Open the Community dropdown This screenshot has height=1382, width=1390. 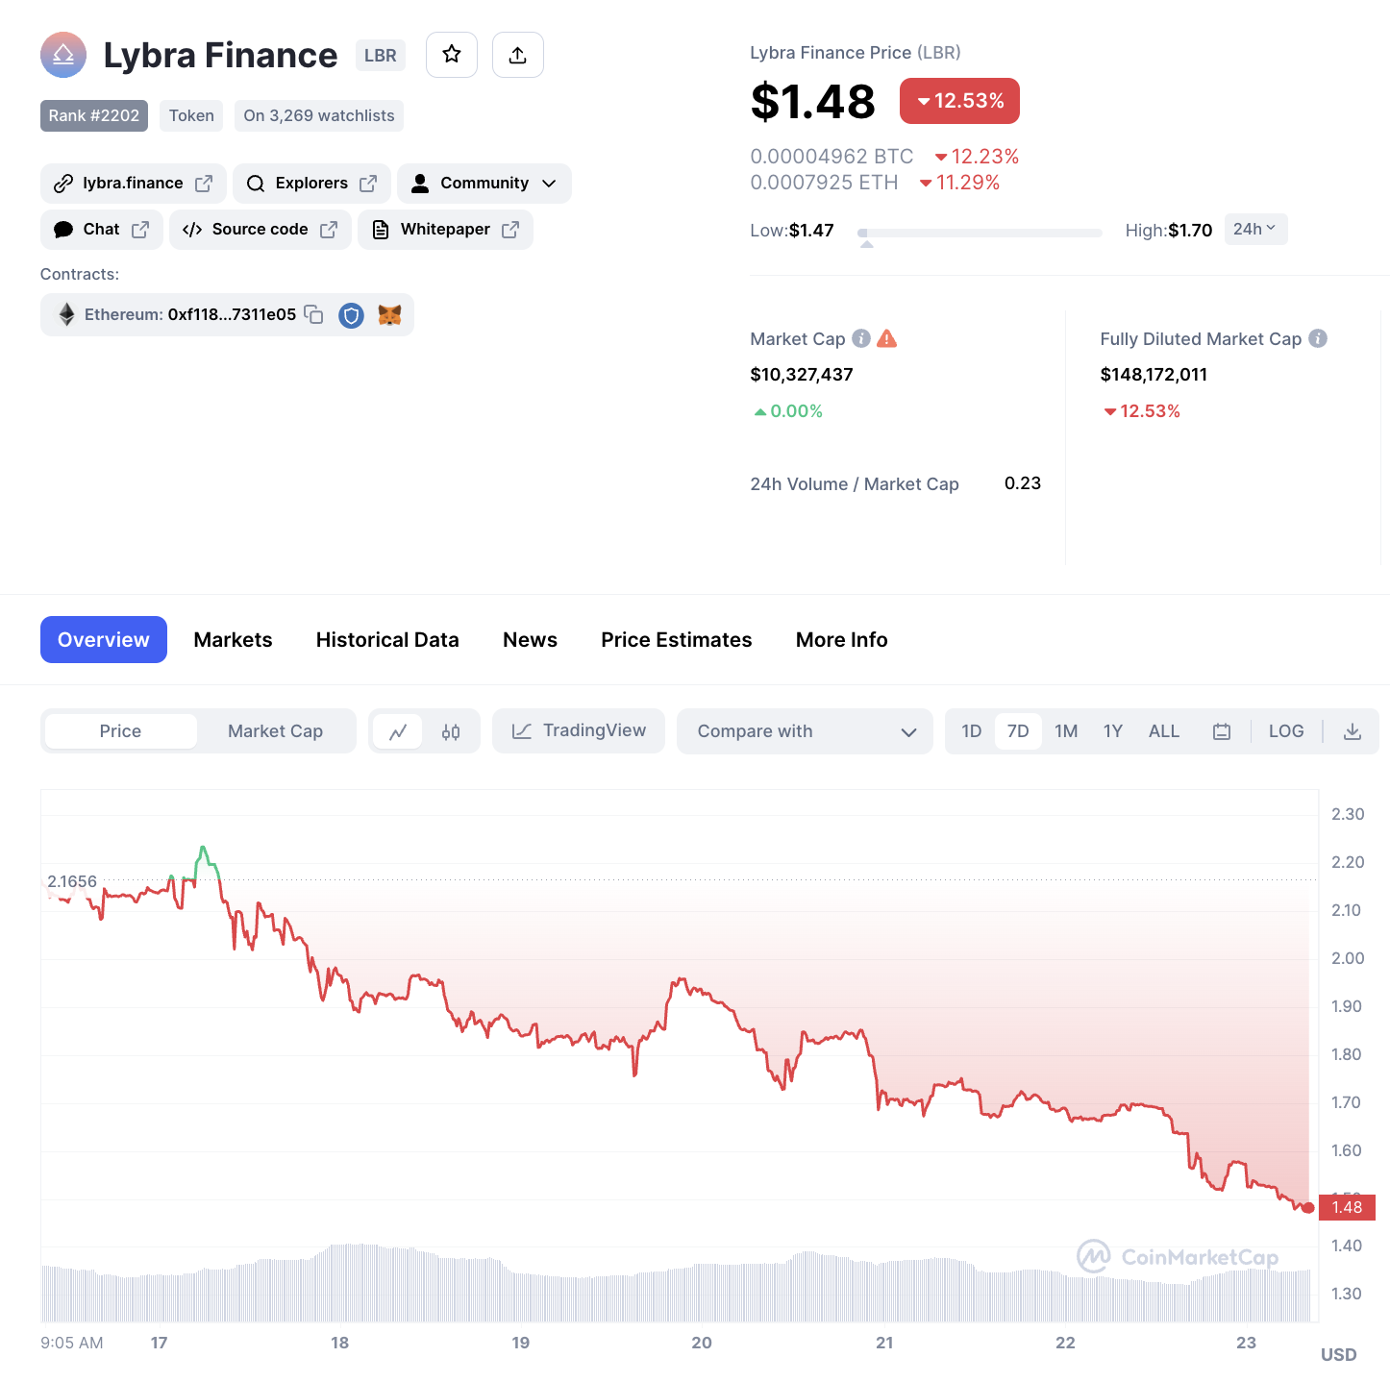point(484,183)
